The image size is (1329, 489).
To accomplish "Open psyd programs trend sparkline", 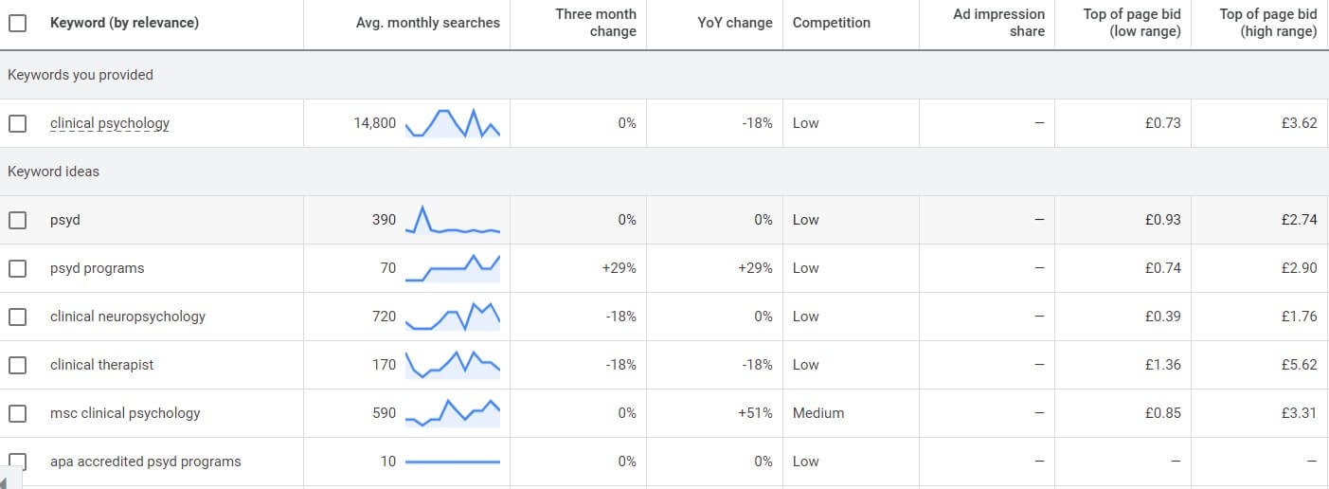I will 452,268.
